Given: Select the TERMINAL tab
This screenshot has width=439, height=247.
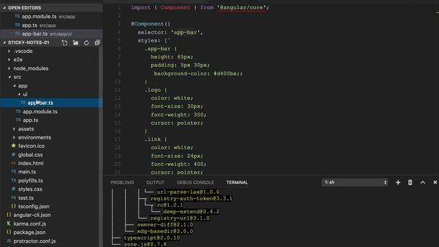Looking at the screenshot, I should point(237,183).
